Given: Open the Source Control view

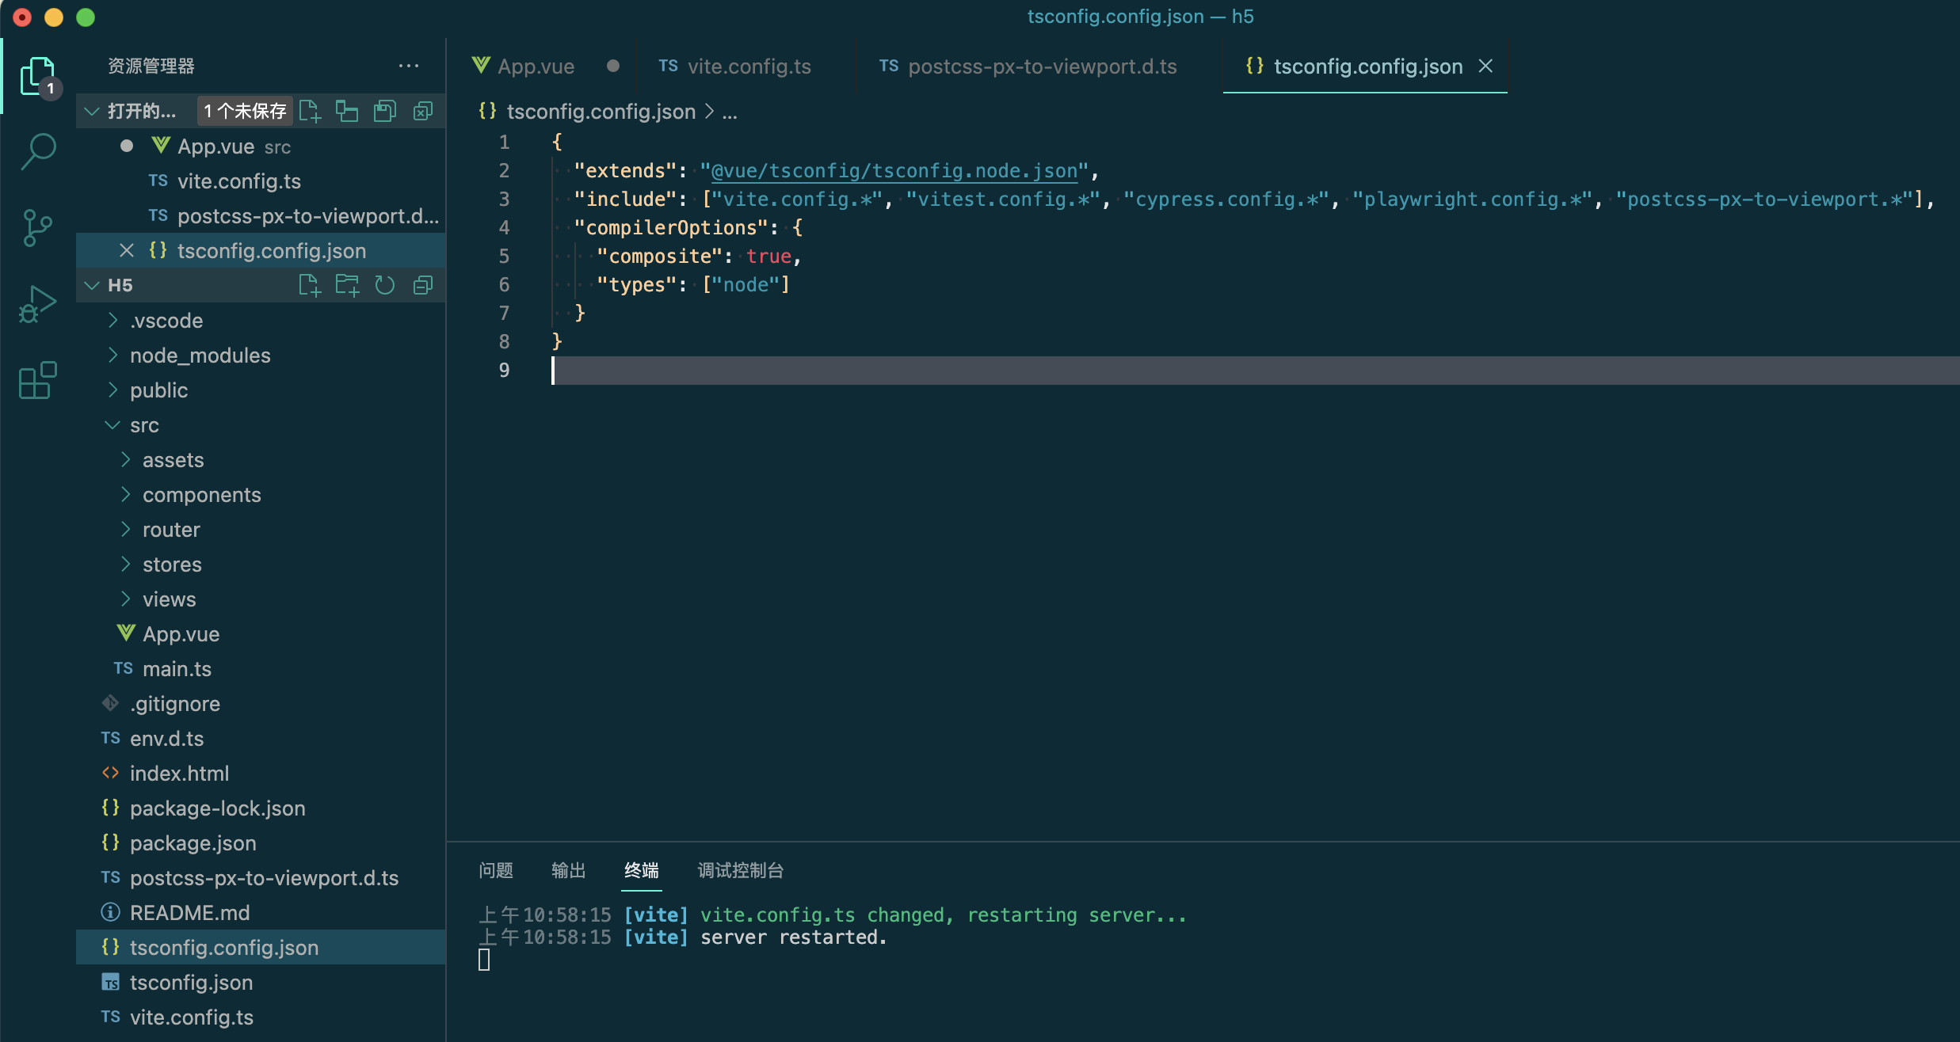Looking at the screenshot, I should 38,228.
